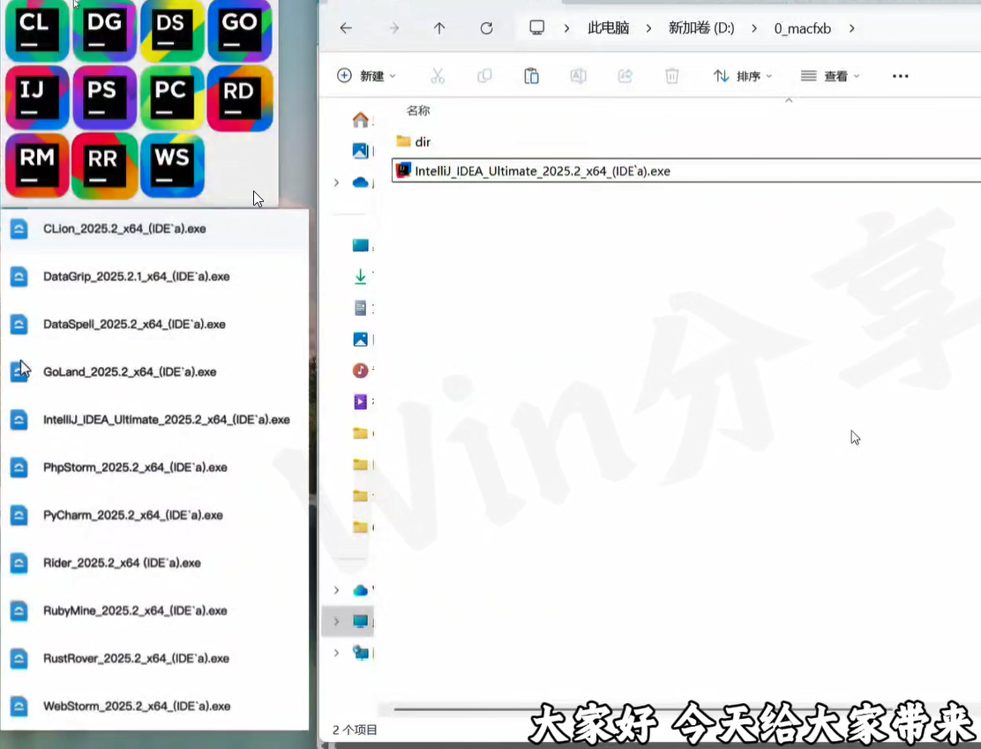Open the 查看 (View) dropdown
The height and width of the screenshot is (749, 981).
coord(830,77)
